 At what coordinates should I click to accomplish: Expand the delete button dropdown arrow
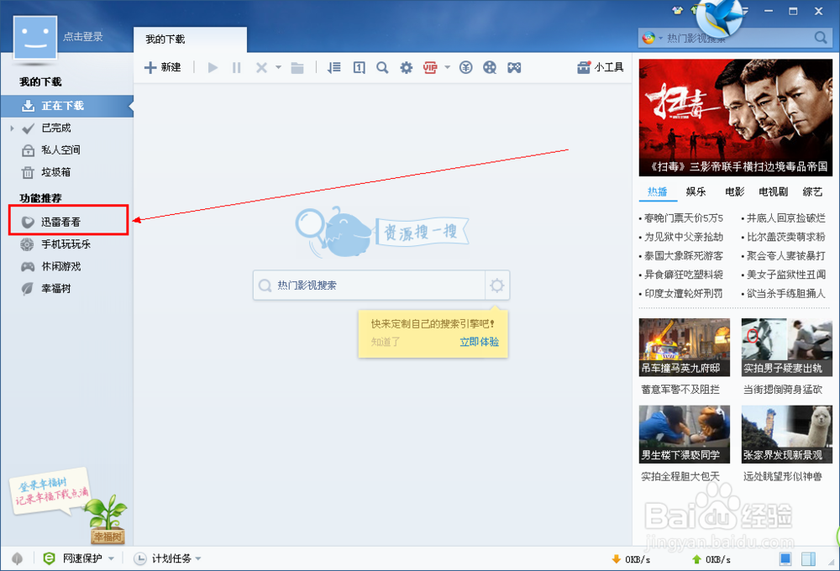[x=278, y=66]
